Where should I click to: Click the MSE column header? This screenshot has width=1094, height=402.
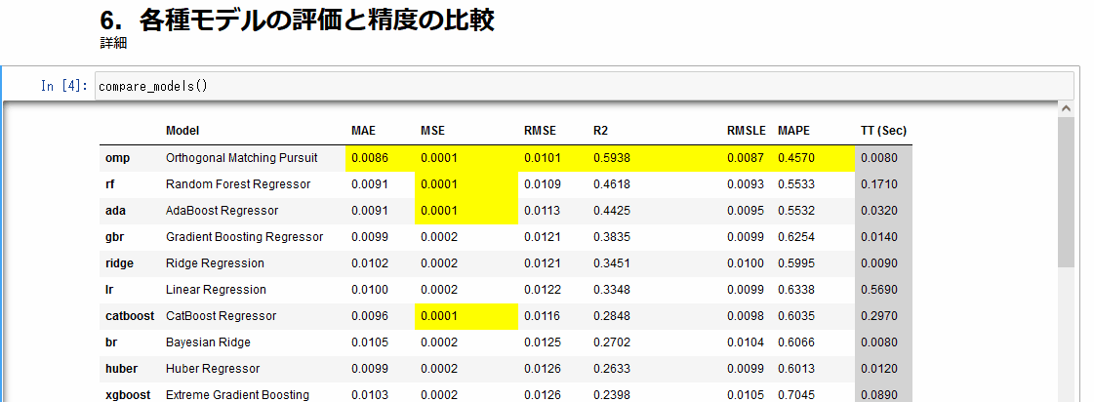pyautogui.click(x=432, y=131)
